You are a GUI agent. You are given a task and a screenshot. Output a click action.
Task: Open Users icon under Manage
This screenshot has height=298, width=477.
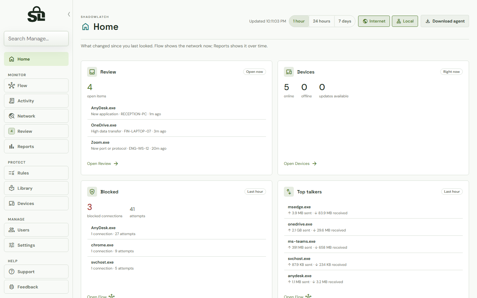[x=12, y=230]
